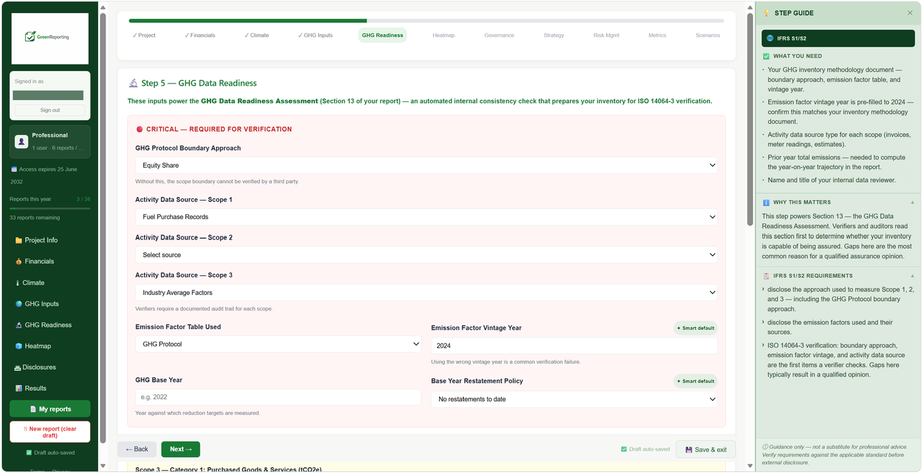
Task: Click the red circle Critical indicator icon
Action: (x=139, y=130)
